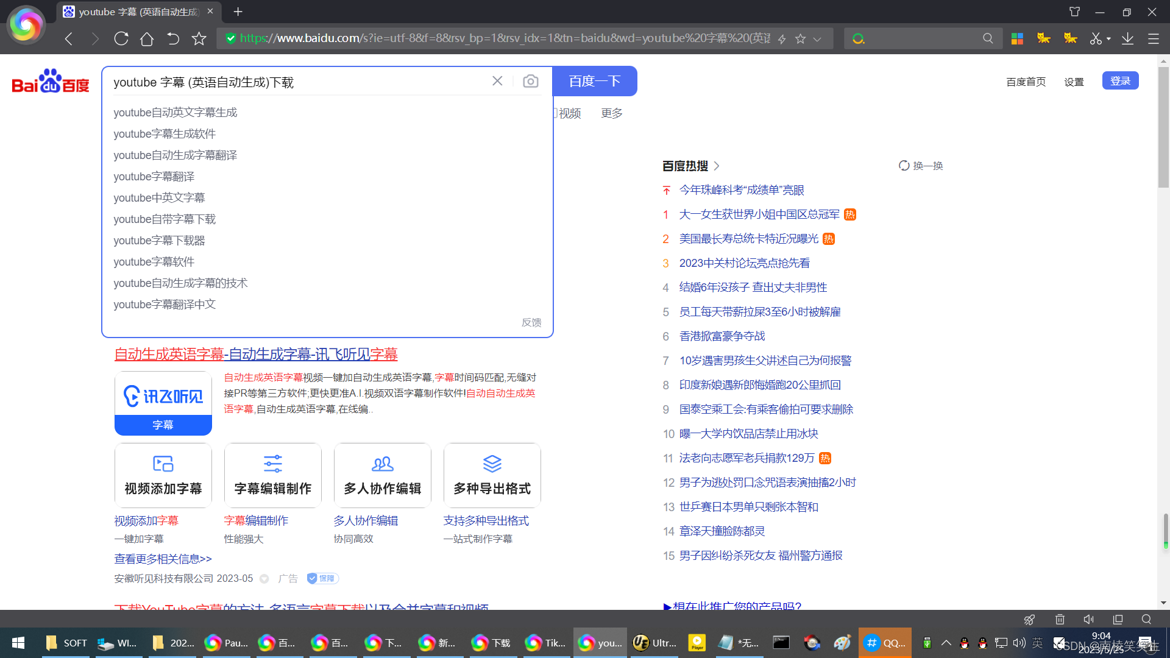Clear the Baidu search box text
The height and width of the screenshot is (658, 1170).
497,81
